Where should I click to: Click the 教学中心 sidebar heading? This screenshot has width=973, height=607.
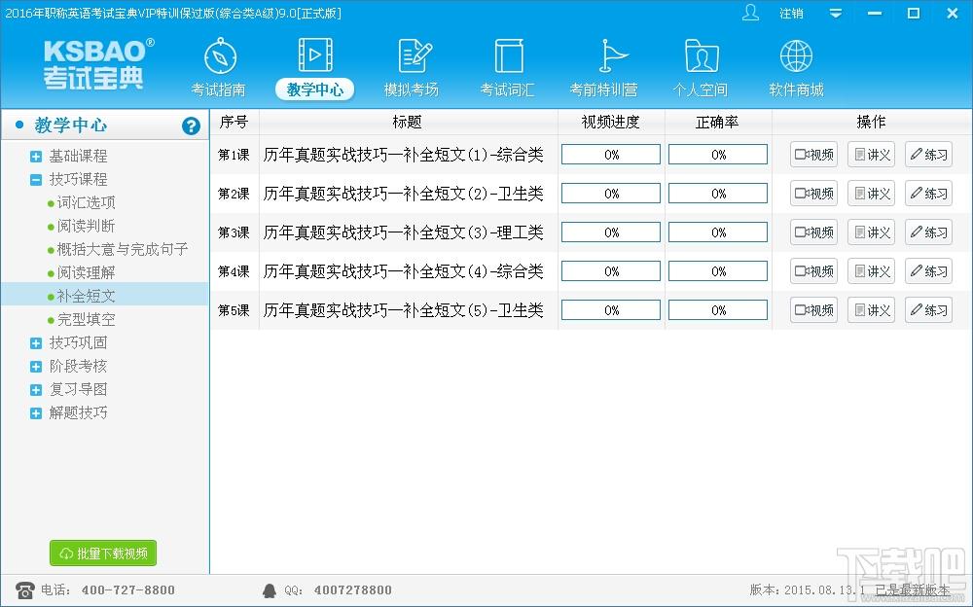coord(71,125)
